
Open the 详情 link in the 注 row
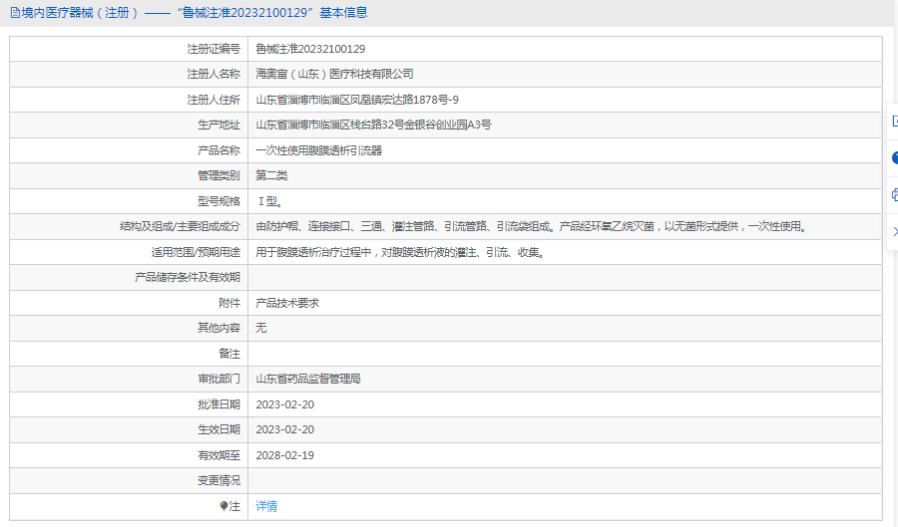266,506
